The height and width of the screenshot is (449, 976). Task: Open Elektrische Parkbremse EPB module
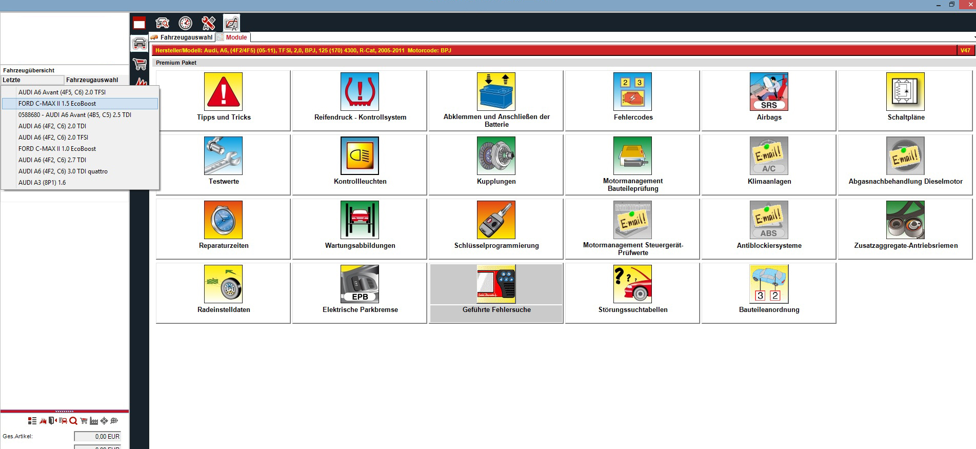click(360, 292)
